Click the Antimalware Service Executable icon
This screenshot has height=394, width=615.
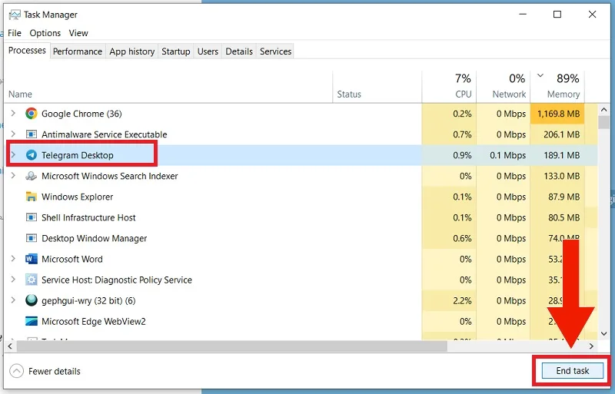tap(31, 134)
